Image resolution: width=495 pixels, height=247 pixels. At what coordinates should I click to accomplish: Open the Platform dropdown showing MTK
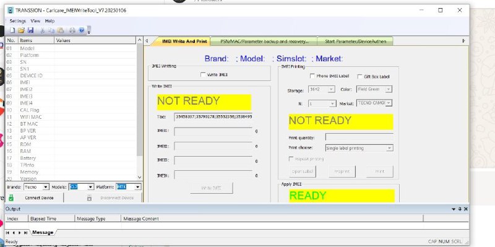(x=128, y=187)
